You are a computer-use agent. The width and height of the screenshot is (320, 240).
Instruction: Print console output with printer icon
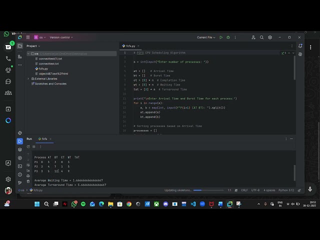coord(28,175)
